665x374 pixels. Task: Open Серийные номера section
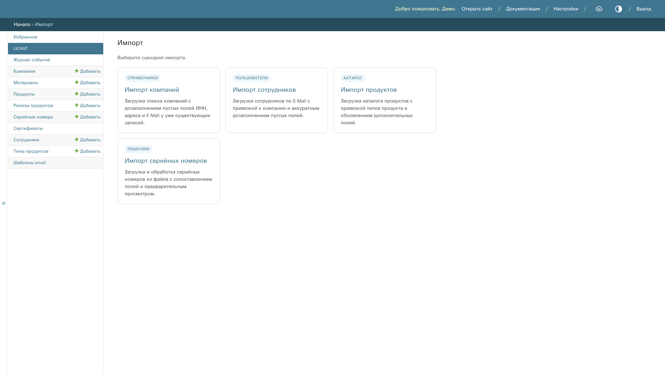(x=33, y=117)
